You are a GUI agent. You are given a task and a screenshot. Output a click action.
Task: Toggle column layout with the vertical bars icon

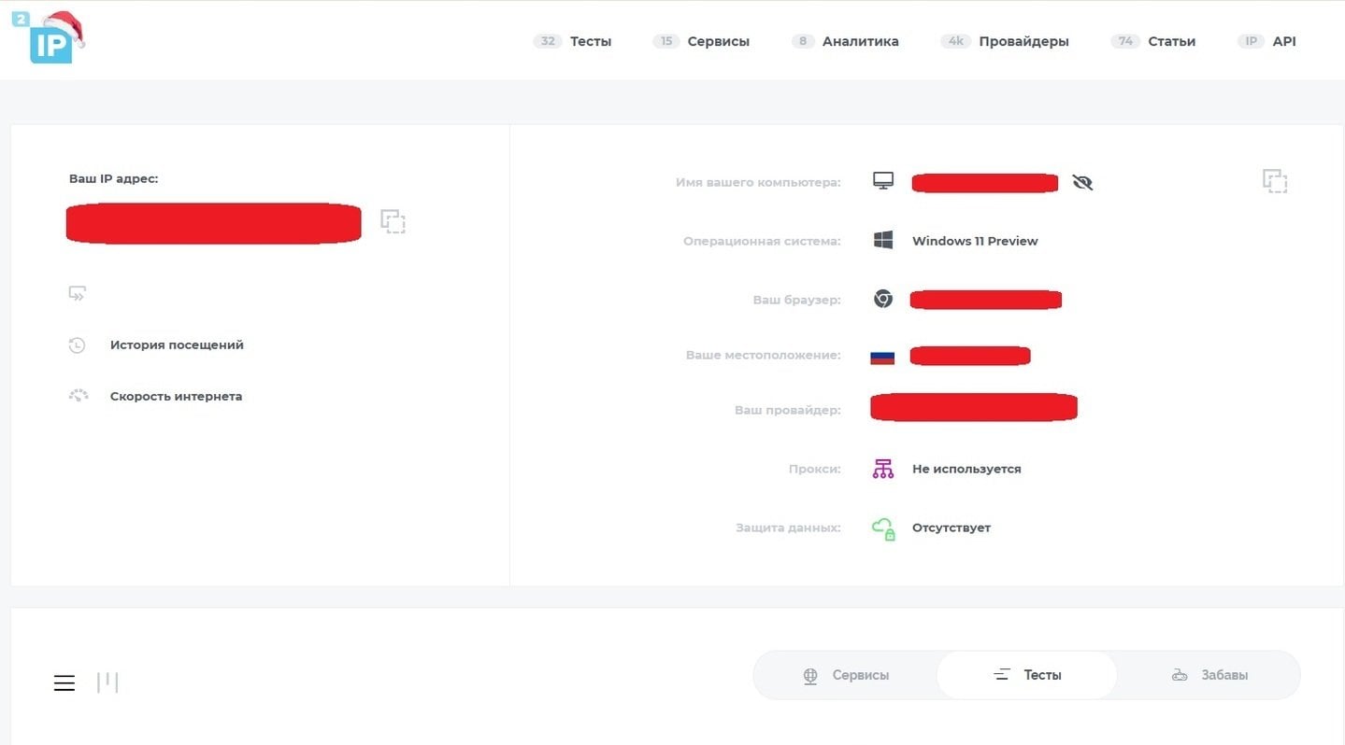point(109,682)
